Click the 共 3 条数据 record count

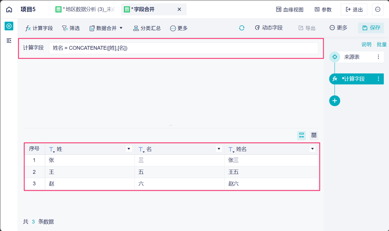[x=38, y=222]
